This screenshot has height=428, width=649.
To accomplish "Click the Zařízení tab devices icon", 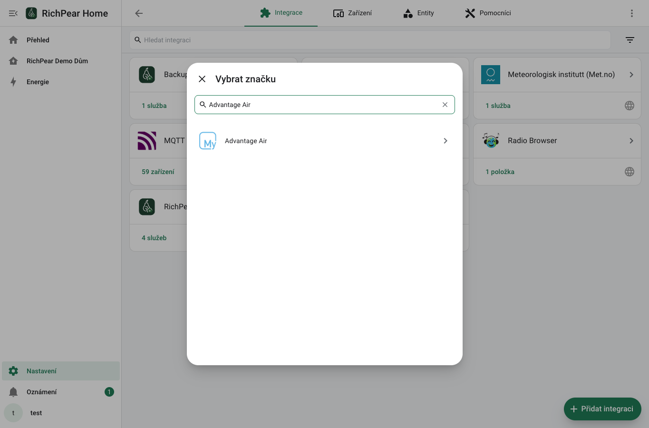I will click(x=339, y=13).
